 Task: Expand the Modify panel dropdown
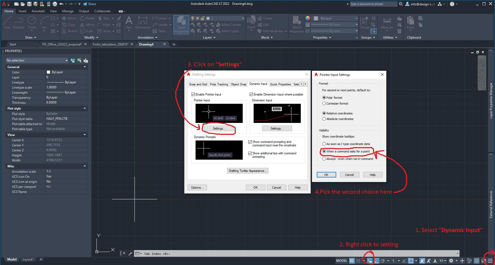[x=91, y=38]
